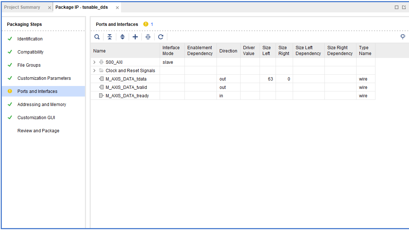The width and height of the screenshot is (409, 231).
Task: Select the M_AXIS_DATA_tvalid port row
Action: (233, 87)
